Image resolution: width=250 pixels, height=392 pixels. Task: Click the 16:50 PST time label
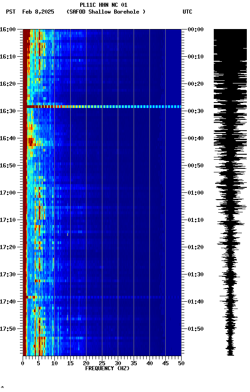(8, 166)
